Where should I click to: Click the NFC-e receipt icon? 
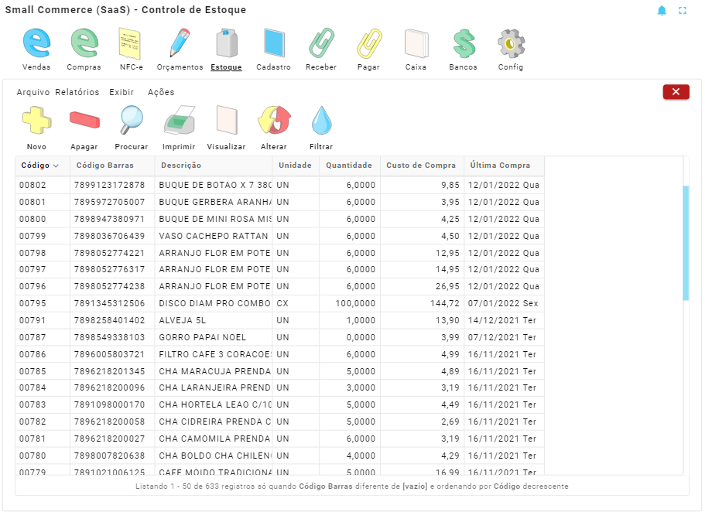[x=131, y=44]
